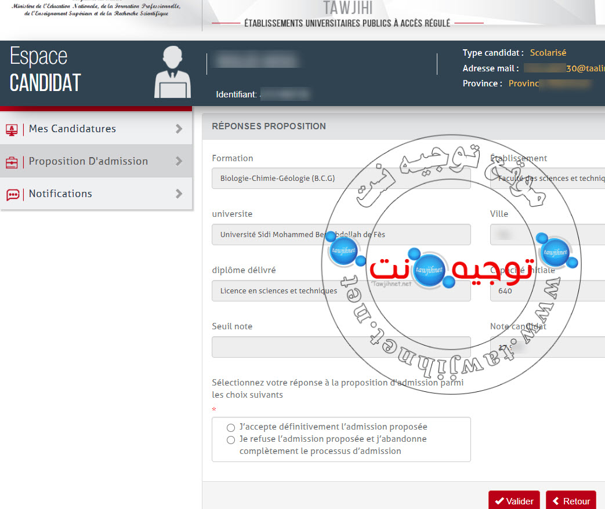This screenshot has height=509, width=605.
Task: Click the Formation field showing Biologie-Chimie-Géologie
Action: (341, 179)
